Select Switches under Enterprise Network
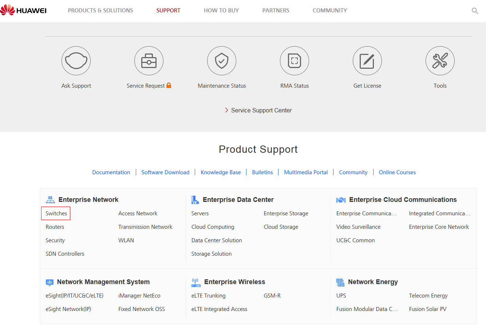 tap(56, 214)
